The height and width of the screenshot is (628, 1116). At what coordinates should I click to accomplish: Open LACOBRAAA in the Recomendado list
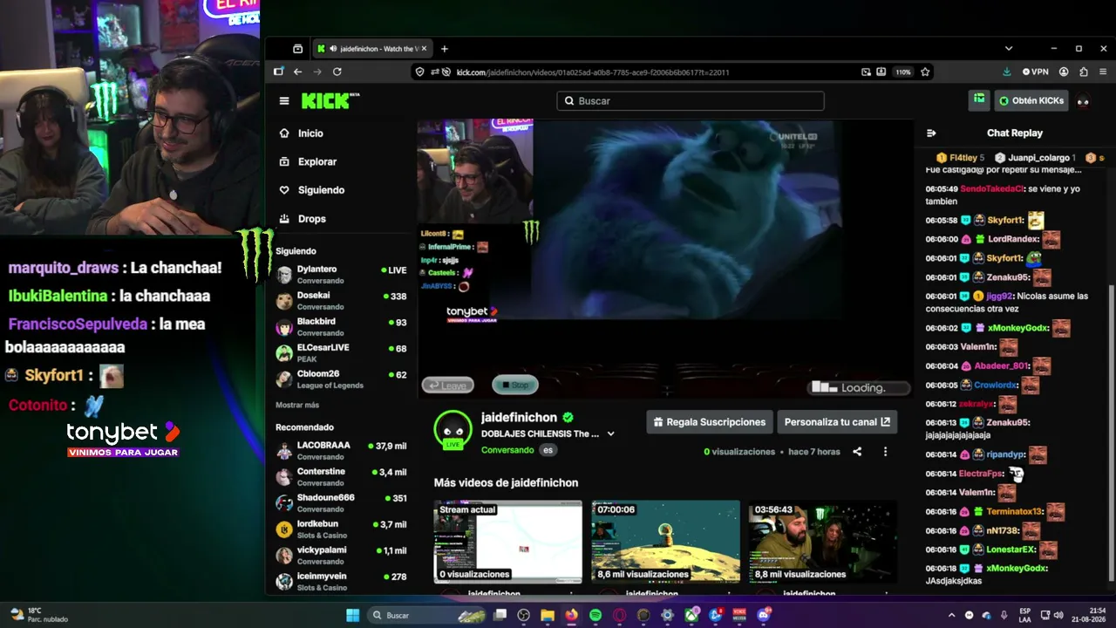pos(342,450)
